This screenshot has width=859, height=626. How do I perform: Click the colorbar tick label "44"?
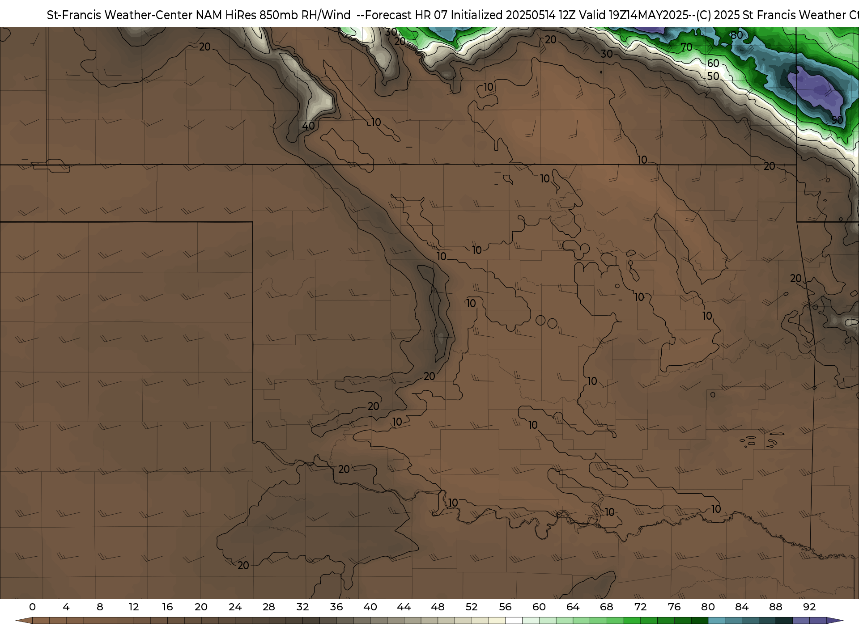404,607
